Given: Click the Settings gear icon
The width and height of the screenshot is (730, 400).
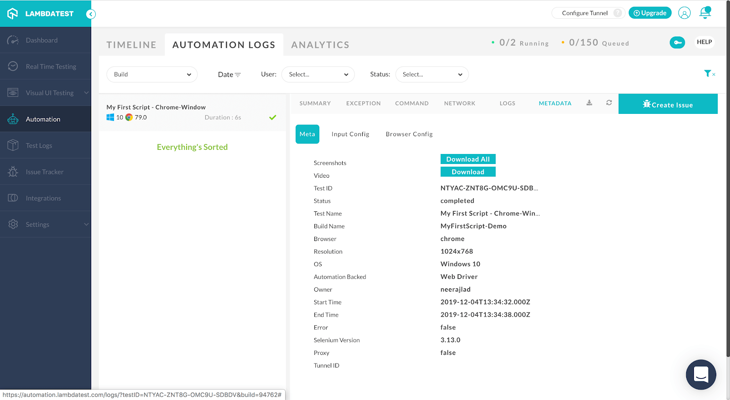Looking at the screenshot, I should tap(13, 224).
